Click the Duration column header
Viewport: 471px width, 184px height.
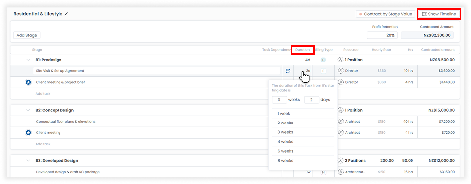[302, 50]
